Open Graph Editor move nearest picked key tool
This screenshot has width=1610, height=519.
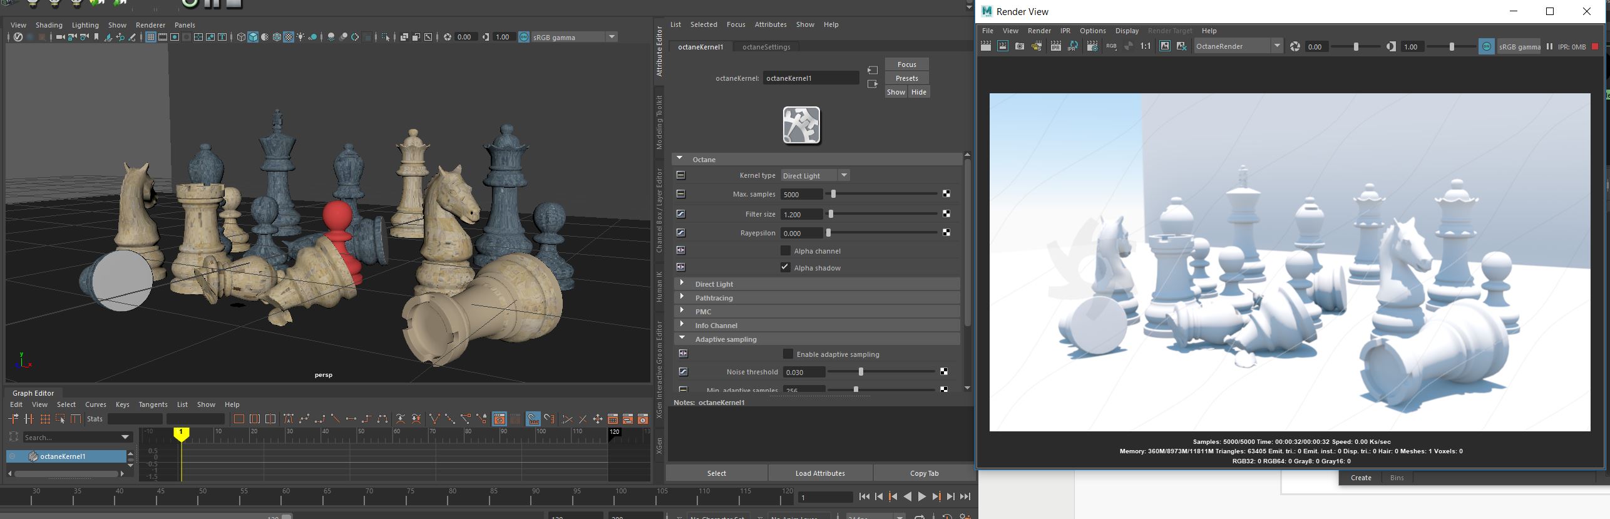pyautogui.click(x=13, y=419)
